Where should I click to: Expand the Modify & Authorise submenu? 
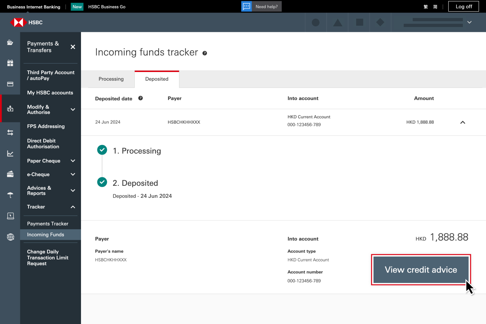tap(73, 110)
